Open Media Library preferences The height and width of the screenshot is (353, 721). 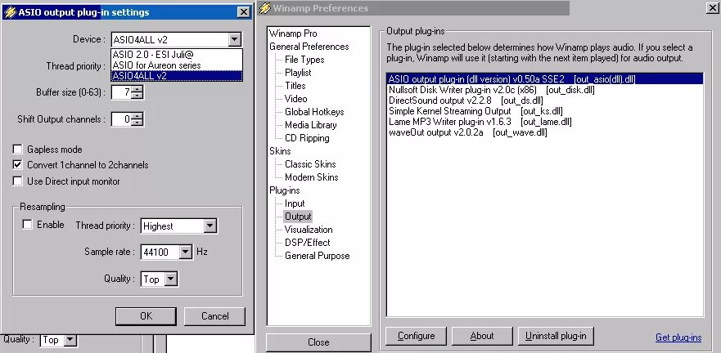[310, 125]
